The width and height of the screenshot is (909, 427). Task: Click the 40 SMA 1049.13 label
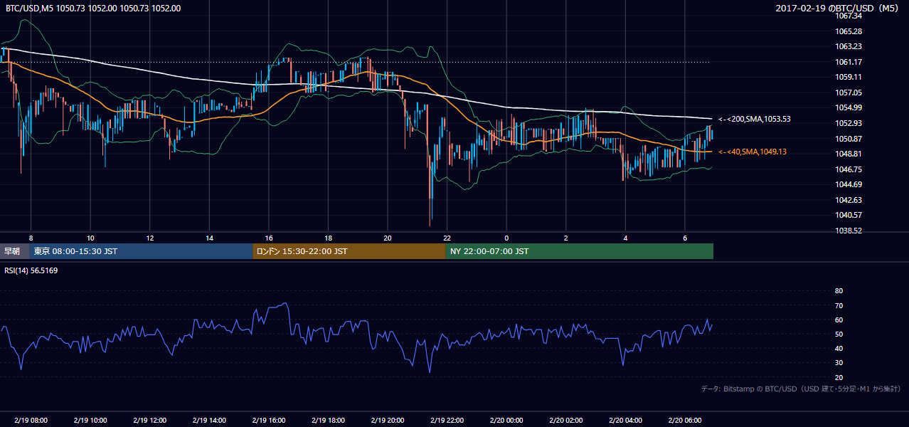click(753, 152)
